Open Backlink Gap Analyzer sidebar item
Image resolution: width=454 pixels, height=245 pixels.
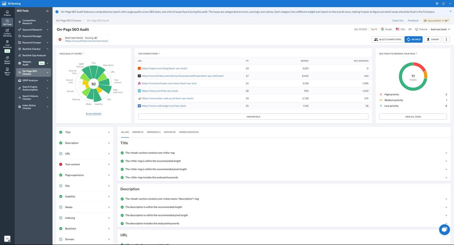[x=33, y=55]
